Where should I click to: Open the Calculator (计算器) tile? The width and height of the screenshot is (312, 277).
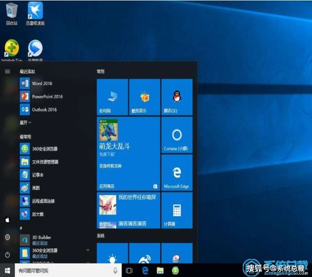[177, 211]
